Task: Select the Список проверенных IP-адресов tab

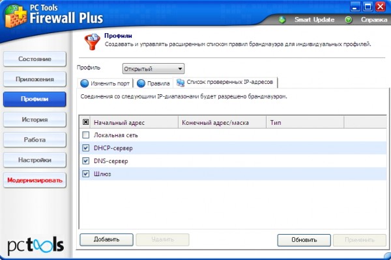Action: pos(225,83)
